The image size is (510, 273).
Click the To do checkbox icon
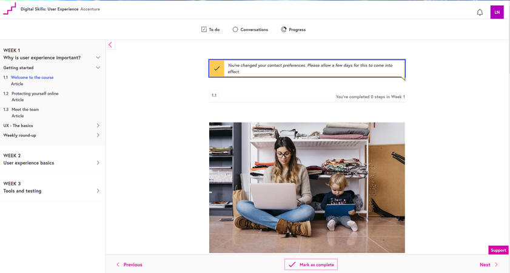click(204, 29)
